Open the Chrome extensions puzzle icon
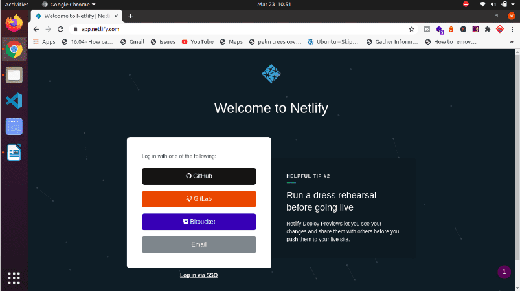 (486, 29)
